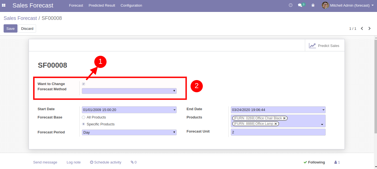
Task: Open the Configuration menu
Action: [x=131, y=6]
